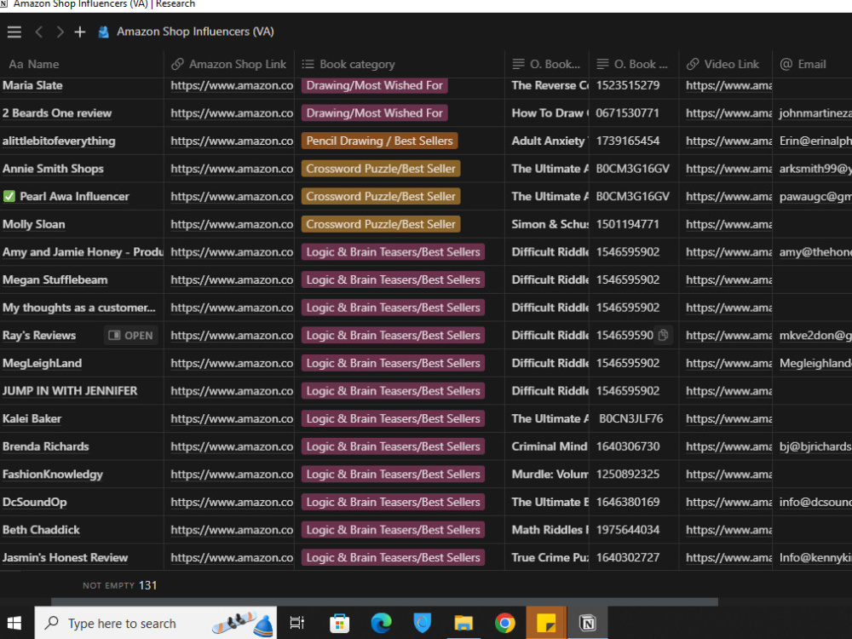
Task: Click the name Brenda Richards
Action: click(x=46, y=446)
